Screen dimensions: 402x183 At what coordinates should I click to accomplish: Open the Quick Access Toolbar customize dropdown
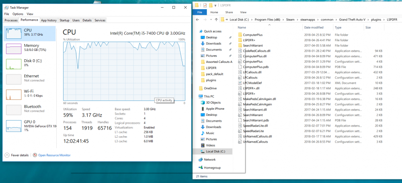coord(215,5)
